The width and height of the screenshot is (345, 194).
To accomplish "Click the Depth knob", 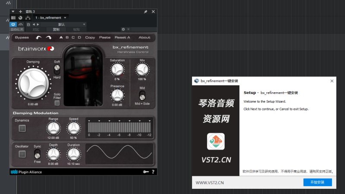I will coord(53,154).
